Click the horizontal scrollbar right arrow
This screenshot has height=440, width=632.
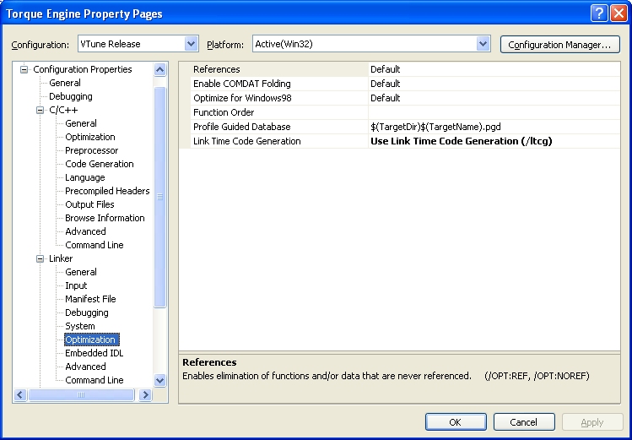click(146, 395)
